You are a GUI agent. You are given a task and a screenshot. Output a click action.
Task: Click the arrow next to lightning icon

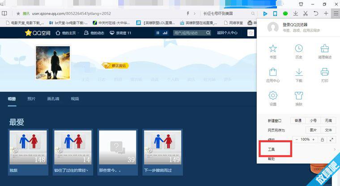195,13
